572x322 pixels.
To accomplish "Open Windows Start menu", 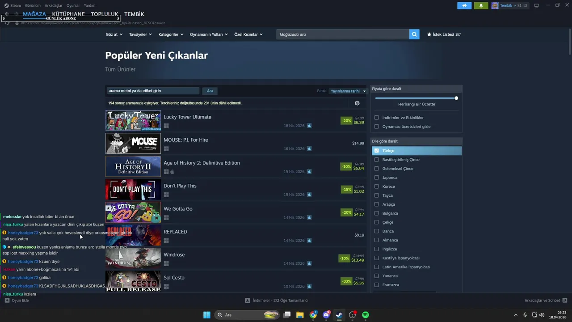I will click(x=207, y=315).
